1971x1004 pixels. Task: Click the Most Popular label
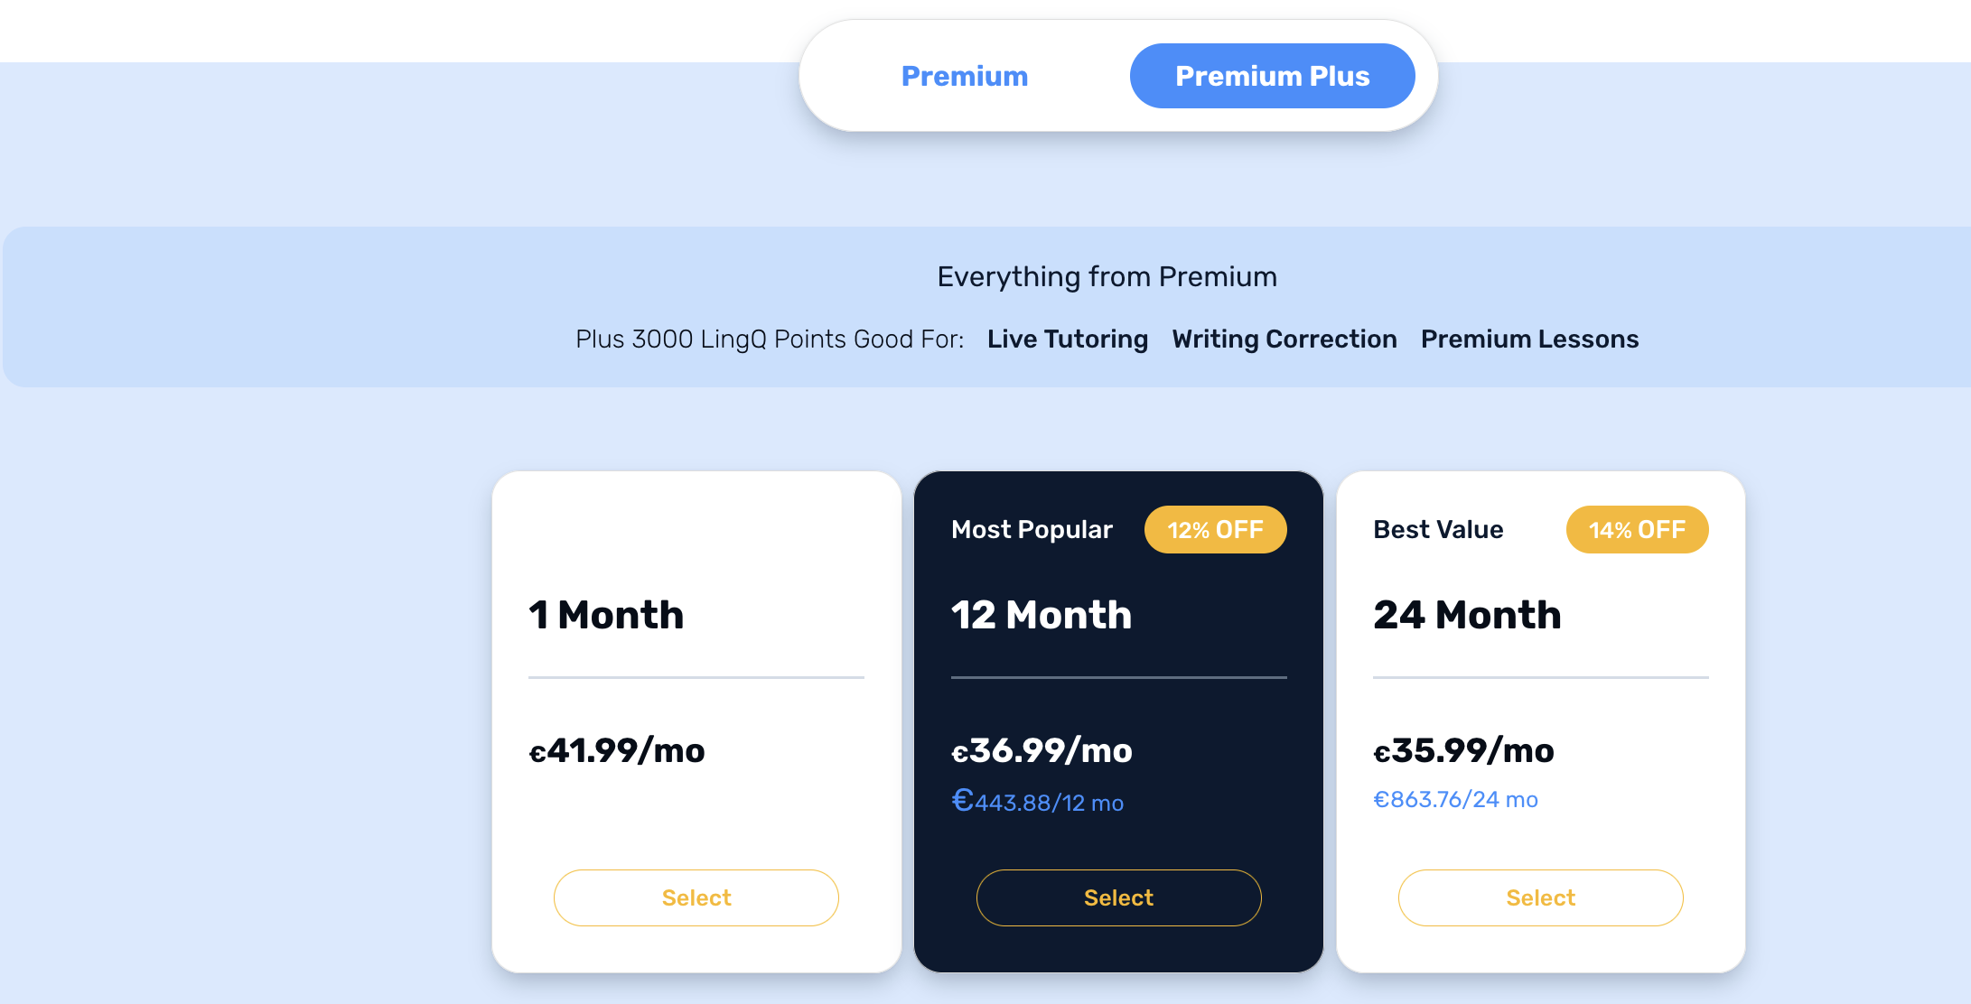(1032, 530)
